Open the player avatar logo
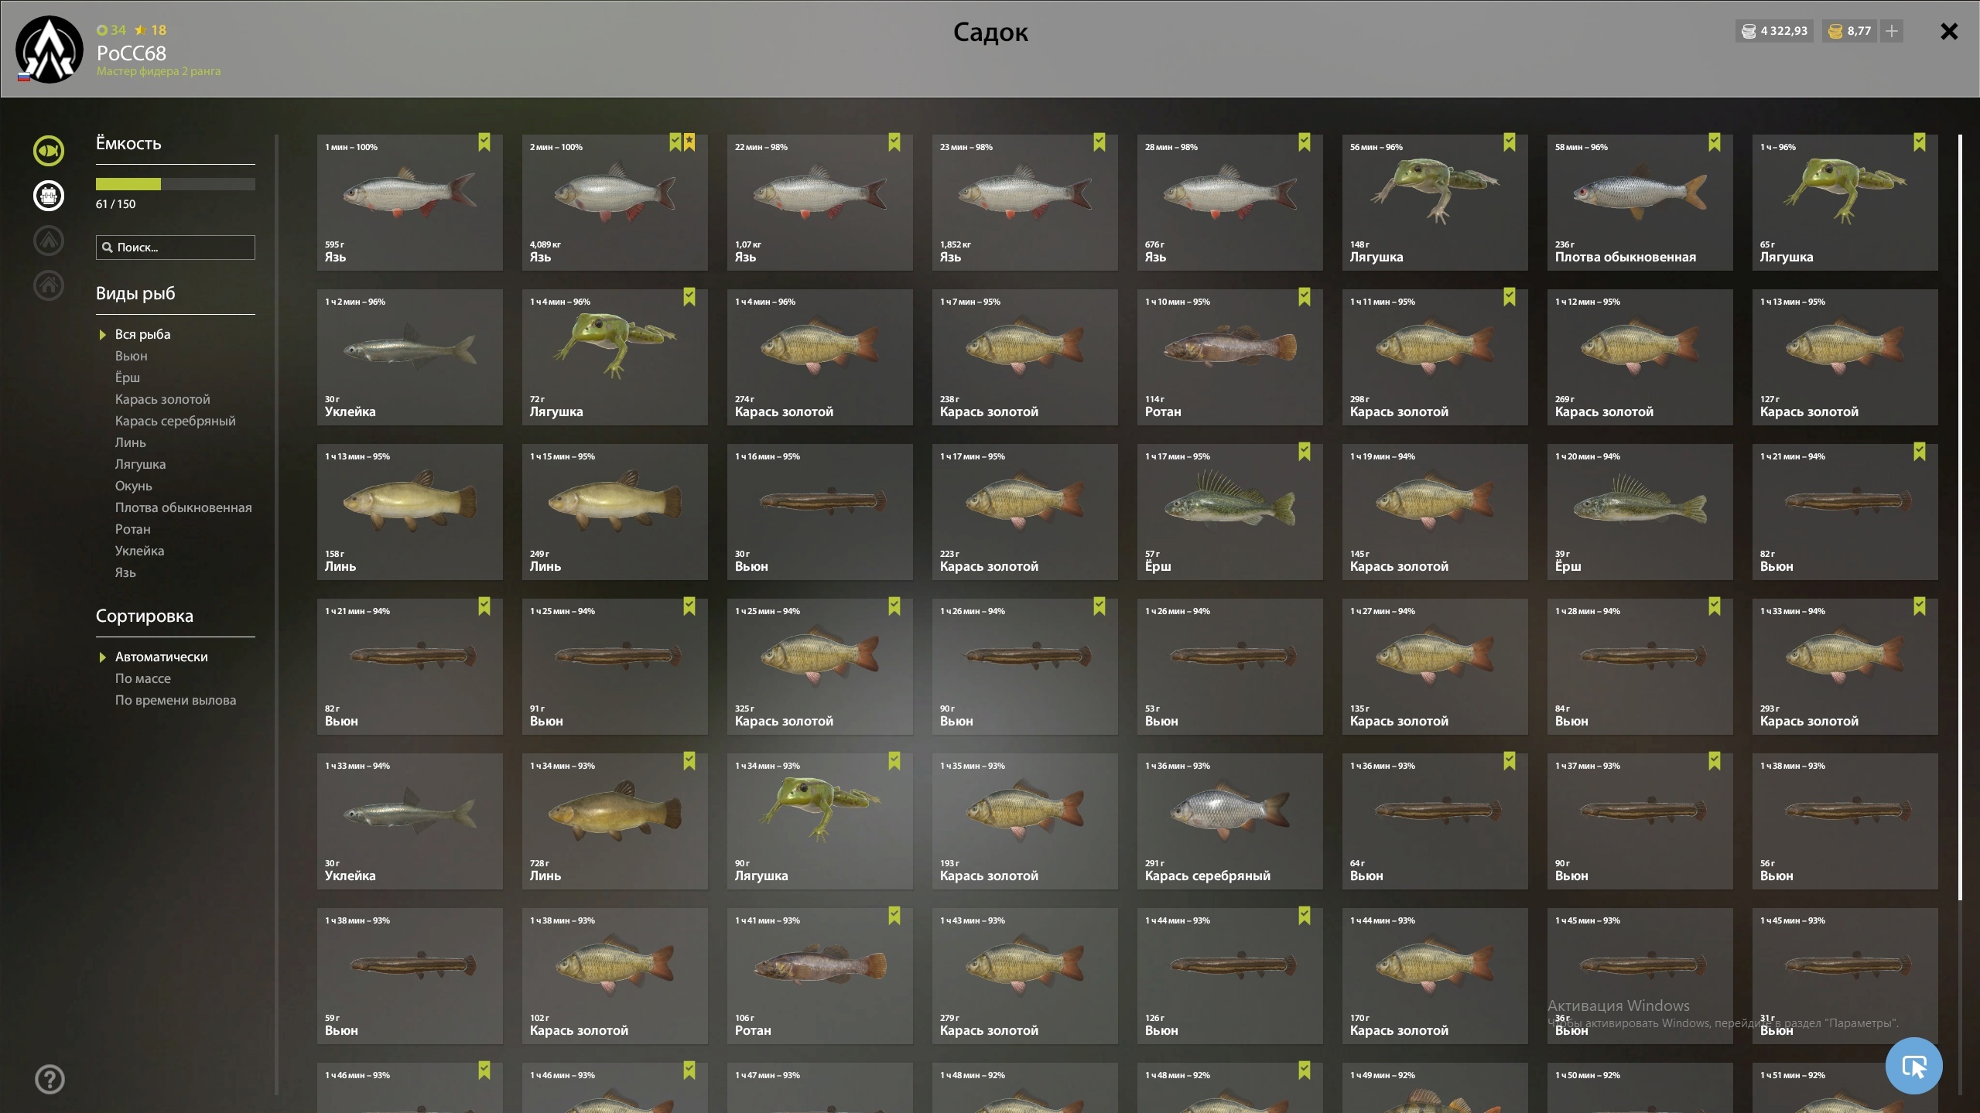The height and width of the screenshot is (1113, 1980). coord(50,50)
